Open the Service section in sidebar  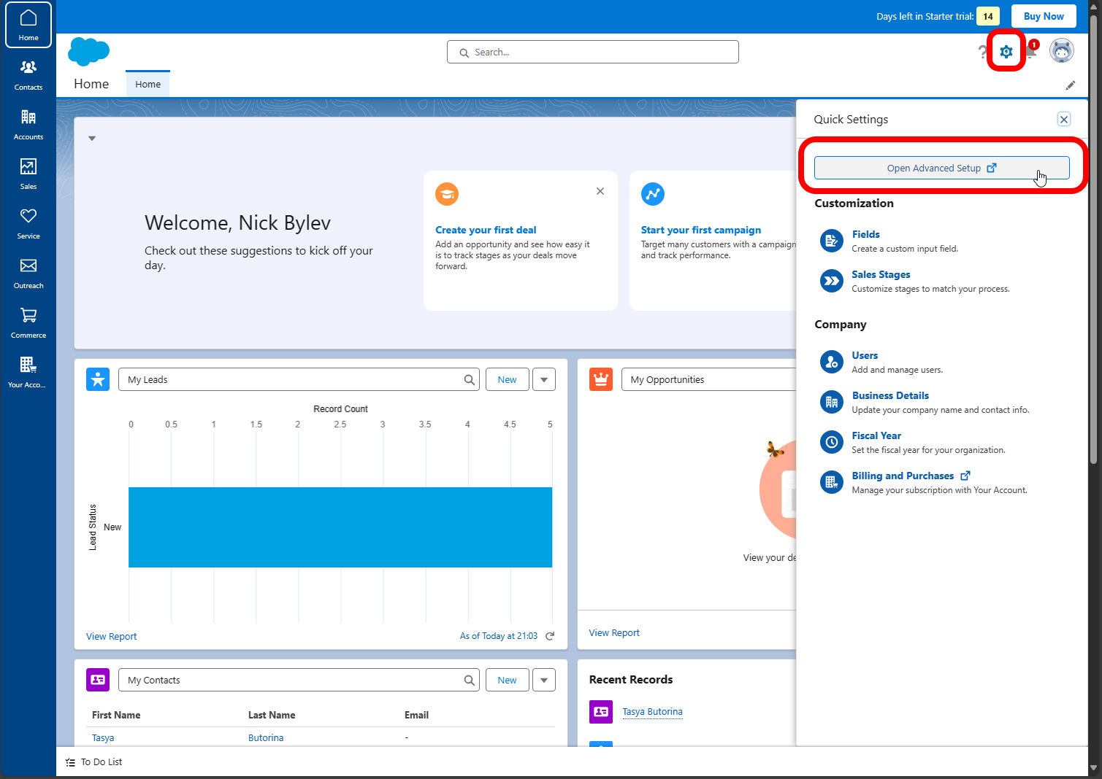[x=28, y=224]
